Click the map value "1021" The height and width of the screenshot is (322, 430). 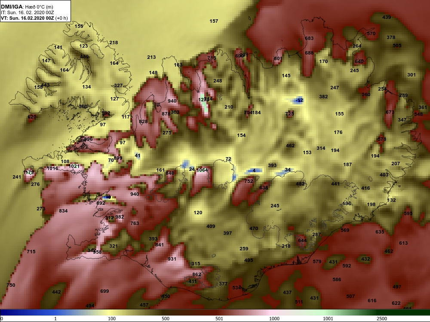tap(74, 166)
